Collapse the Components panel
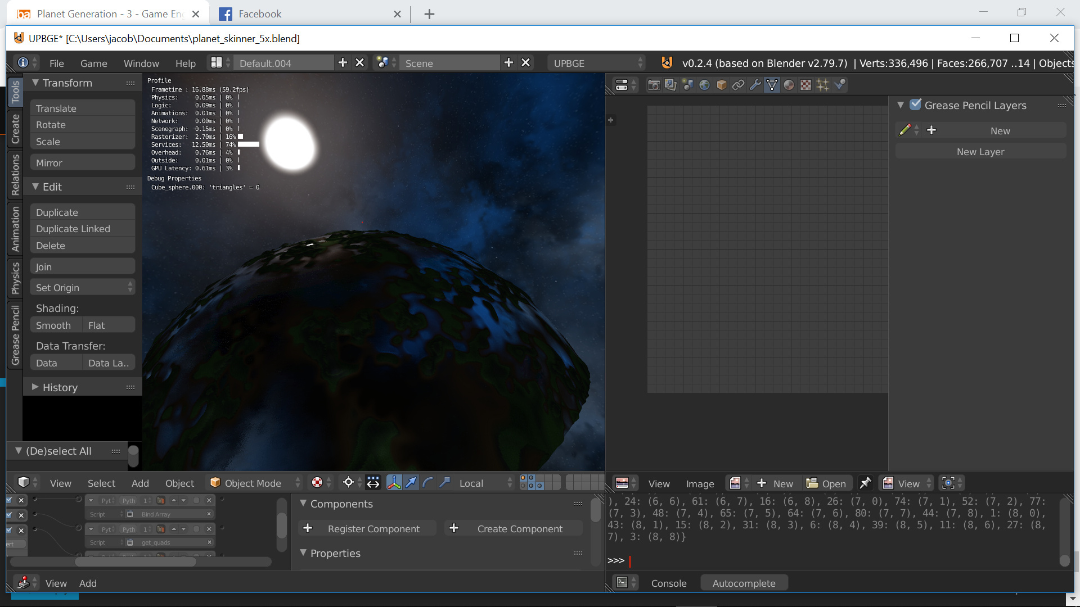The width and height of the screenshot is (1080, 607). (x=303, y=504)
